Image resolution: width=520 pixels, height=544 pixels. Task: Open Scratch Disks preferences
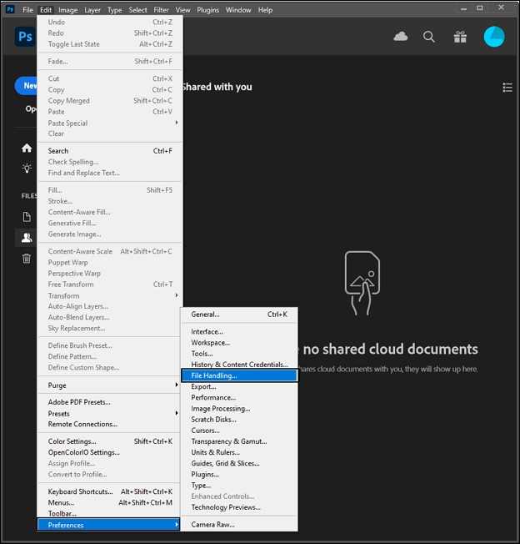tap(239, 420)
